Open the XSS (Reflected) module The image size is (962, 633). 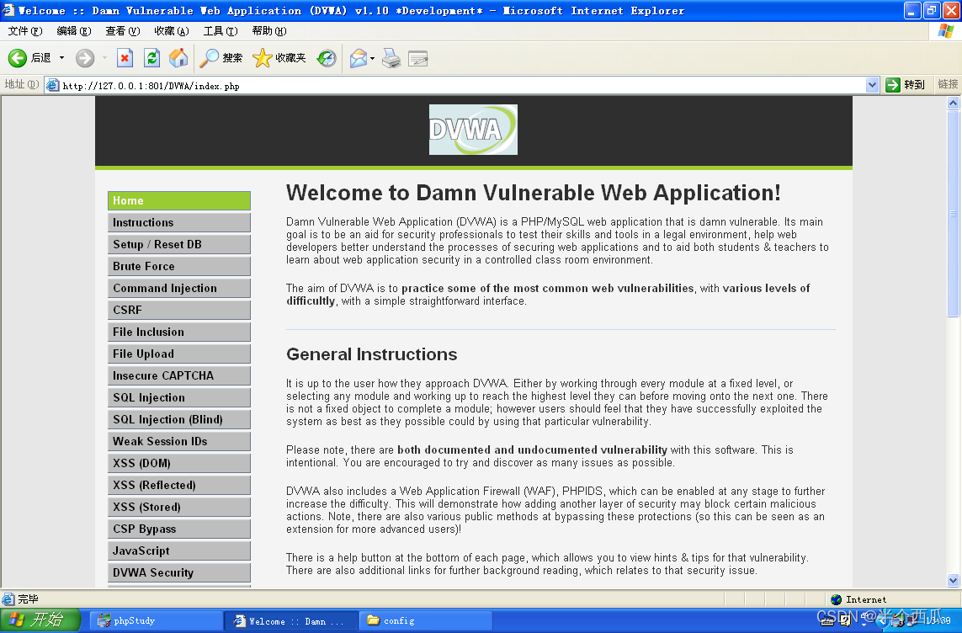179,485
